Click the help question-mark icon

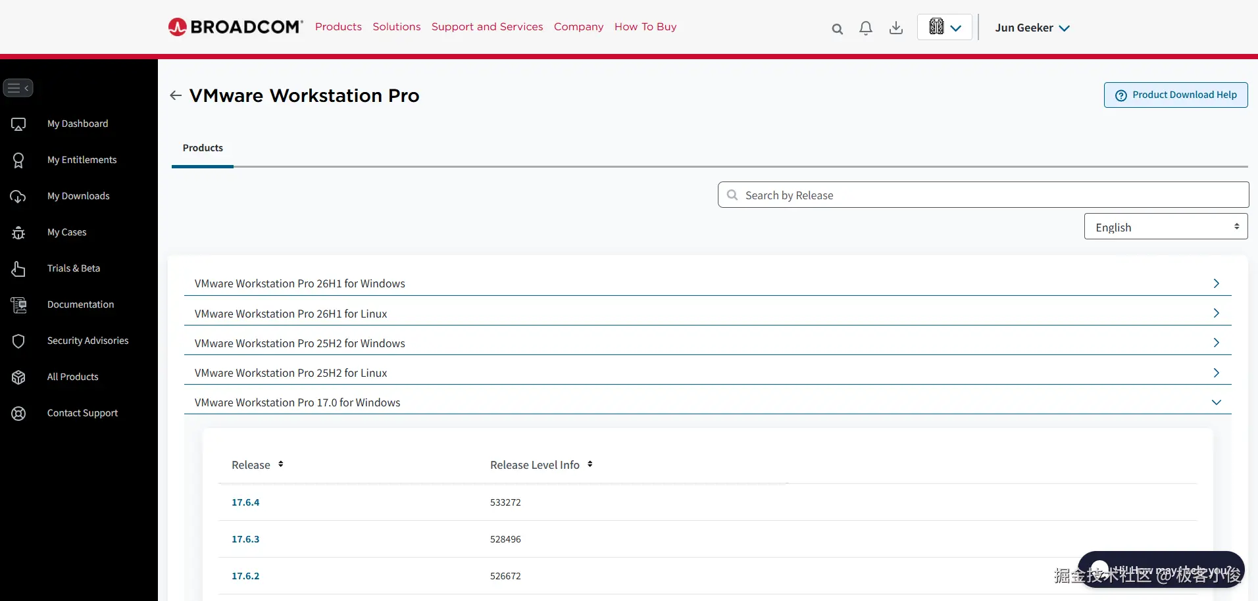[x=1121, y=95]
